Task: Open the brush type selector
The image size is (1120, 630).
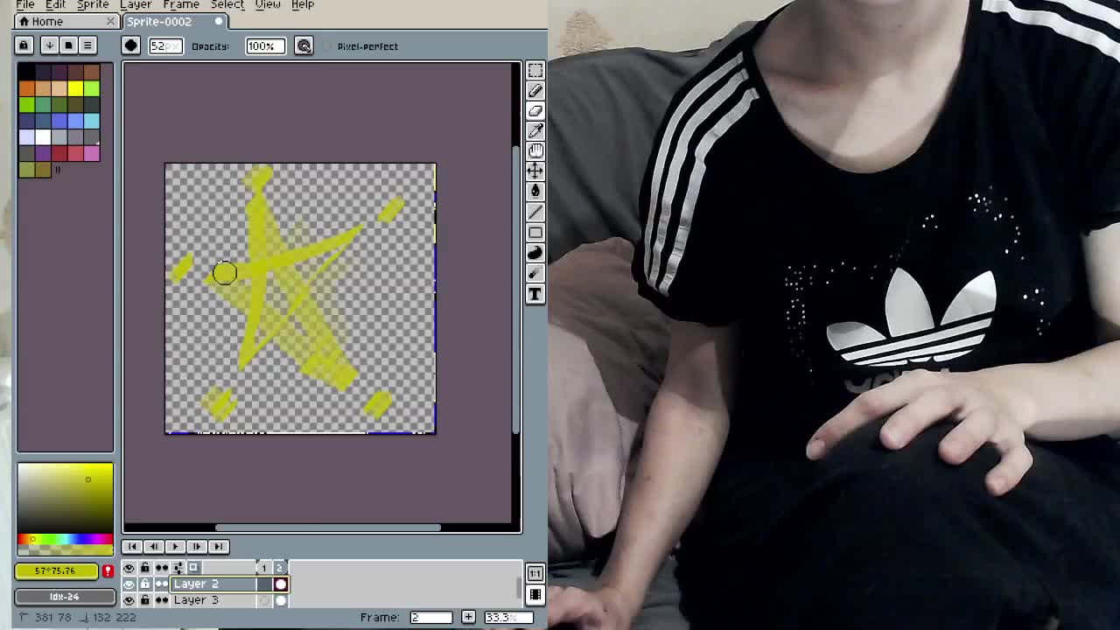Action: [x=130, y=45]
